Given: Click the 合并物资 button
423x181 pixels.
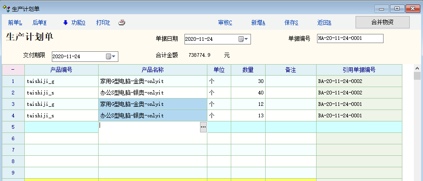Looking at the screenshot, I should click(x=383, y=22).
